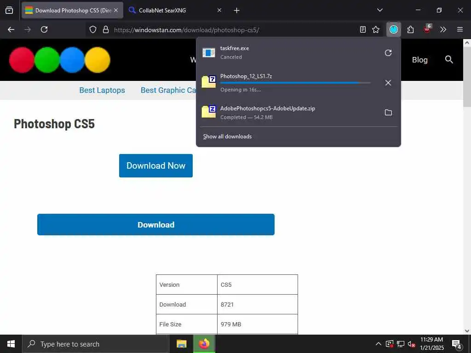Go back to the previous page
The width and height of the screenshot is (471, 353).
tap(11, 29)
